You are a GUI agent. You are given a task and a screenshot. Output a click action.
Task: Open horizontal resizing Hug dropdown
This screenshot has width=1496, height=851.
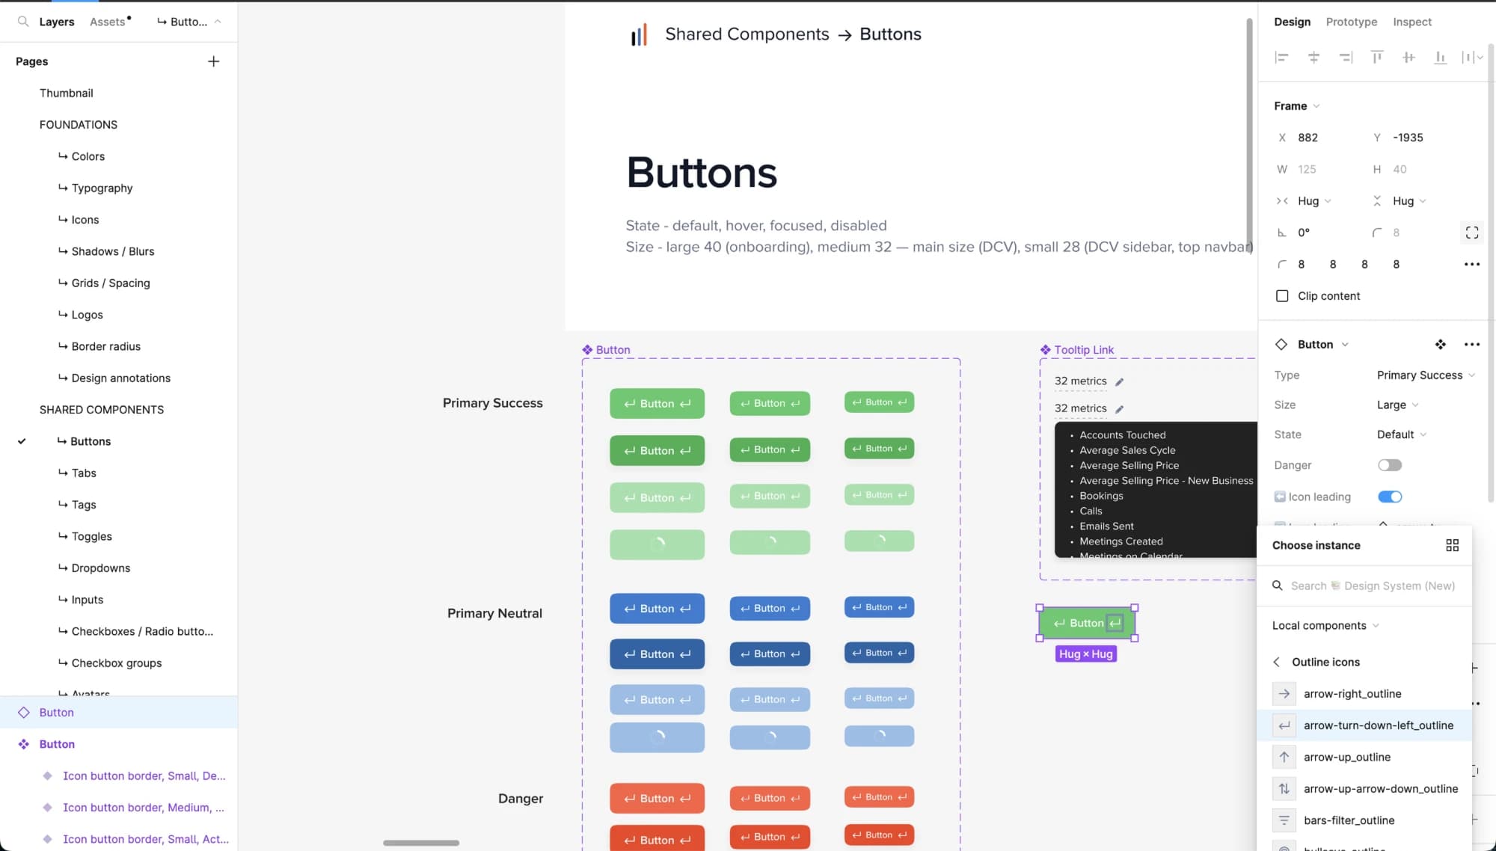(x=1314, y=201)
